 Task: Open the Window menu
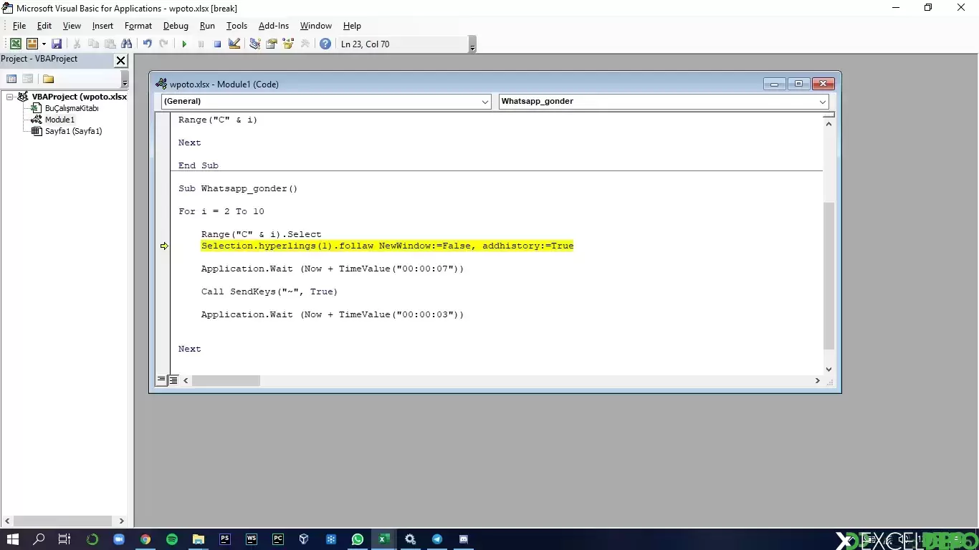click(316, 26)
